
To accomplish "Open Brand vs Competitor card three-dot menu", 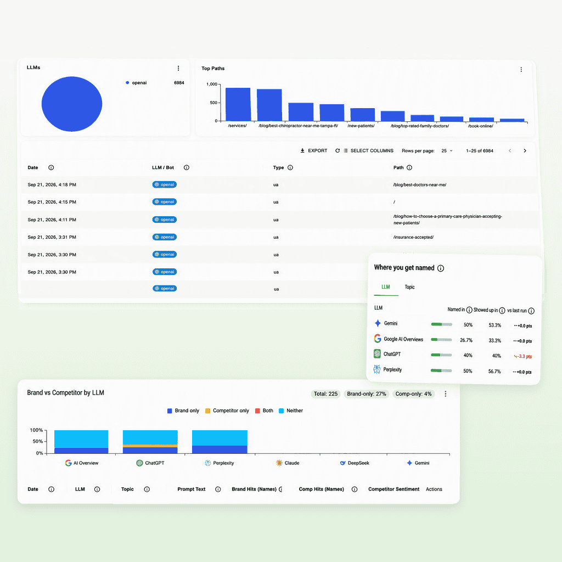I will point(445,394).
